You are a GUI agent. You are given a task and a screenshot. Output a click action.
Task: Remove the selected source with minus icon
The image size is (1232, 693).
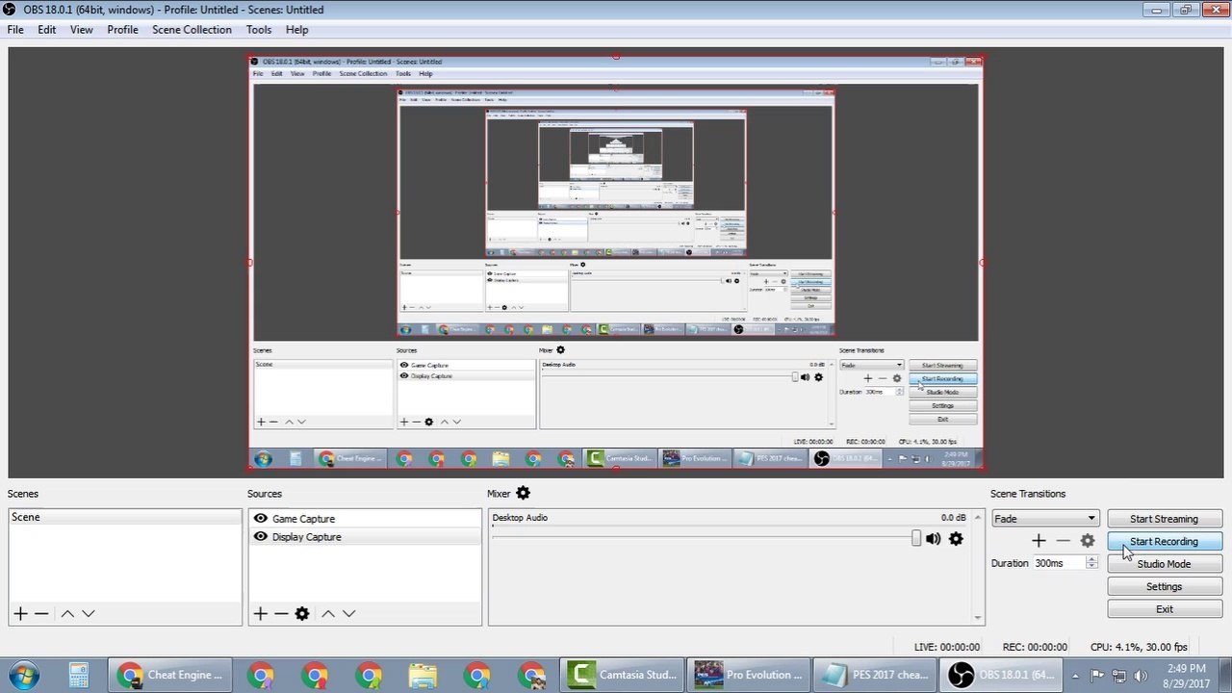point(281,613)
